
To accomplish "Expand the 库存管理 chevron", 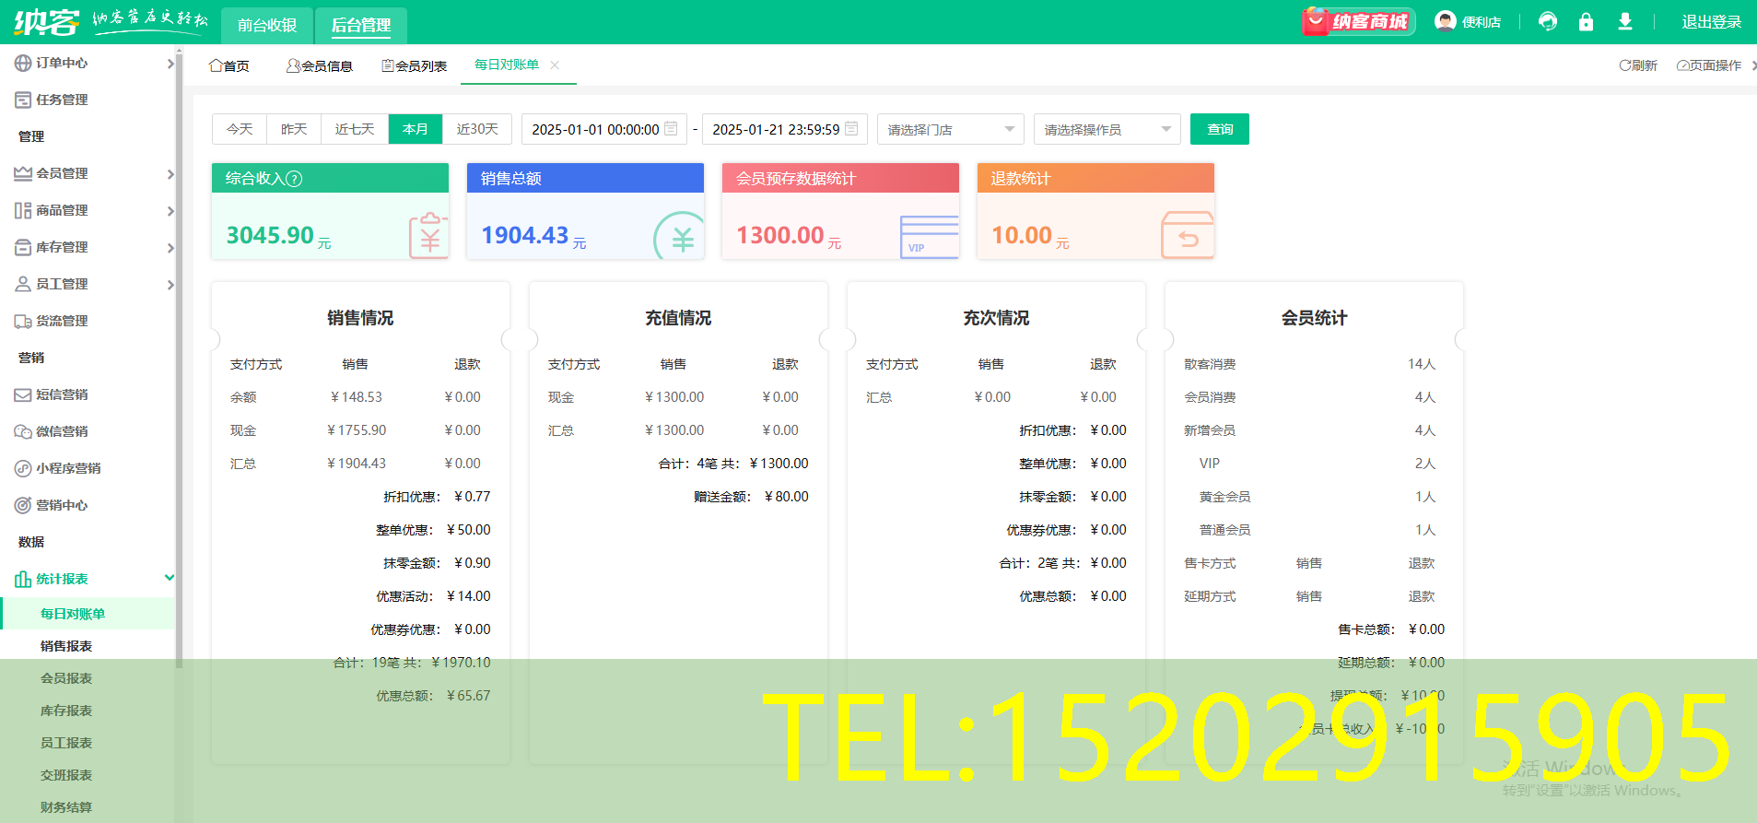I will pyautogui.click(x=170, y=248).
